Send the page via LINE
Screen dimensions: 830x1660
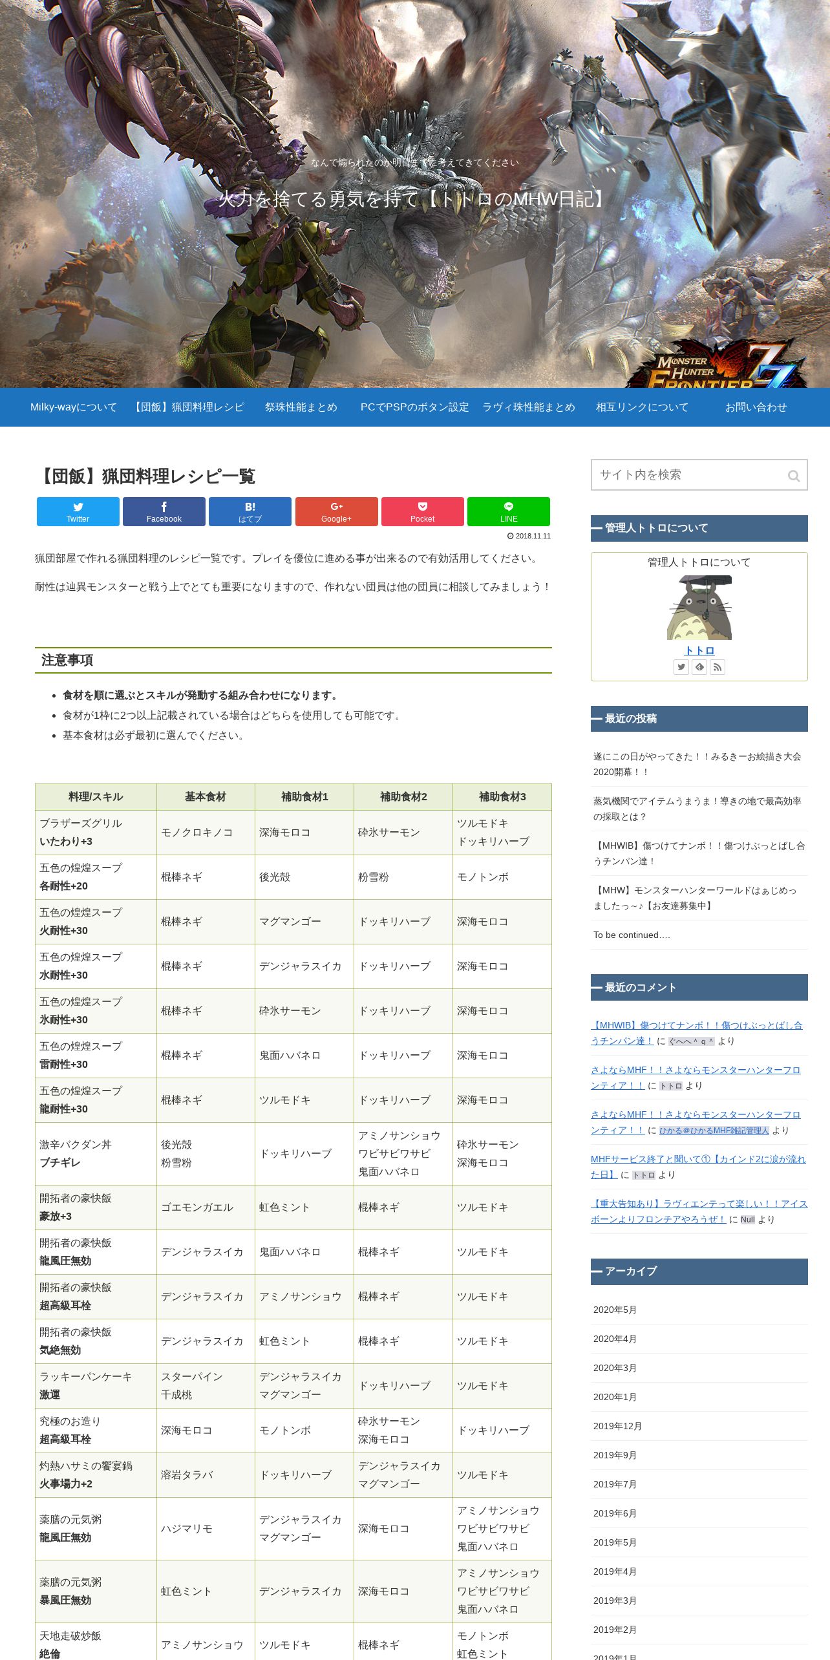(x=509, y=511)
